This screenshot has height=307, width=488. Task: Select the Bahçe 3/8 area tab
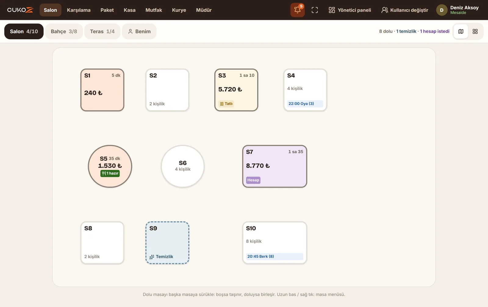pyautogui.click(x=64, y=31)
